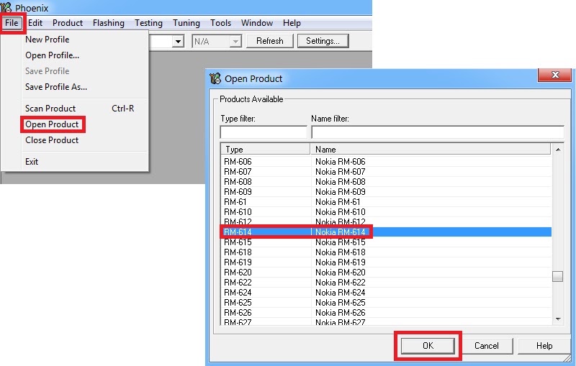Select the RM-612 row
Viewport: 576px width, 366px height.
click(386, 222)
